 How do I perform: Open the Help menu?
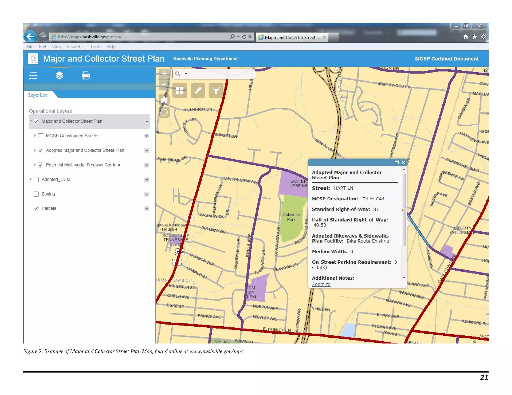(x=111, y=47)
